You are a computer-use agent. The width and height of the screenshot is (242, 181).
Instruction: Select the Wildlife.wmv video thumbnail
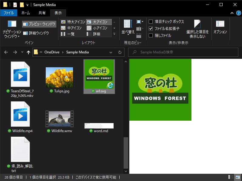point(59,119)
